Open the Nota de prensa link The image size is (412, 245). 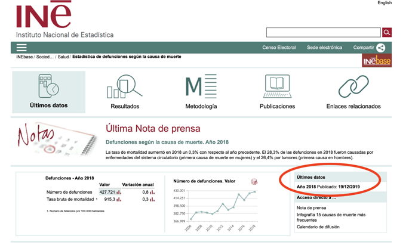coord(311,208)
